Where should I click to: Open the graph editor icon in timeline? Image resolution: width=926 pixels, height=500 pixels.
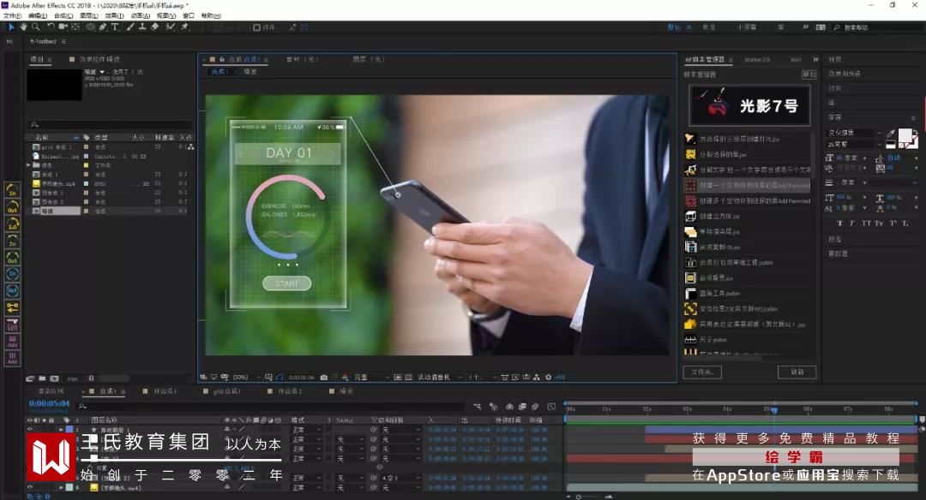[x=551, y=407]
